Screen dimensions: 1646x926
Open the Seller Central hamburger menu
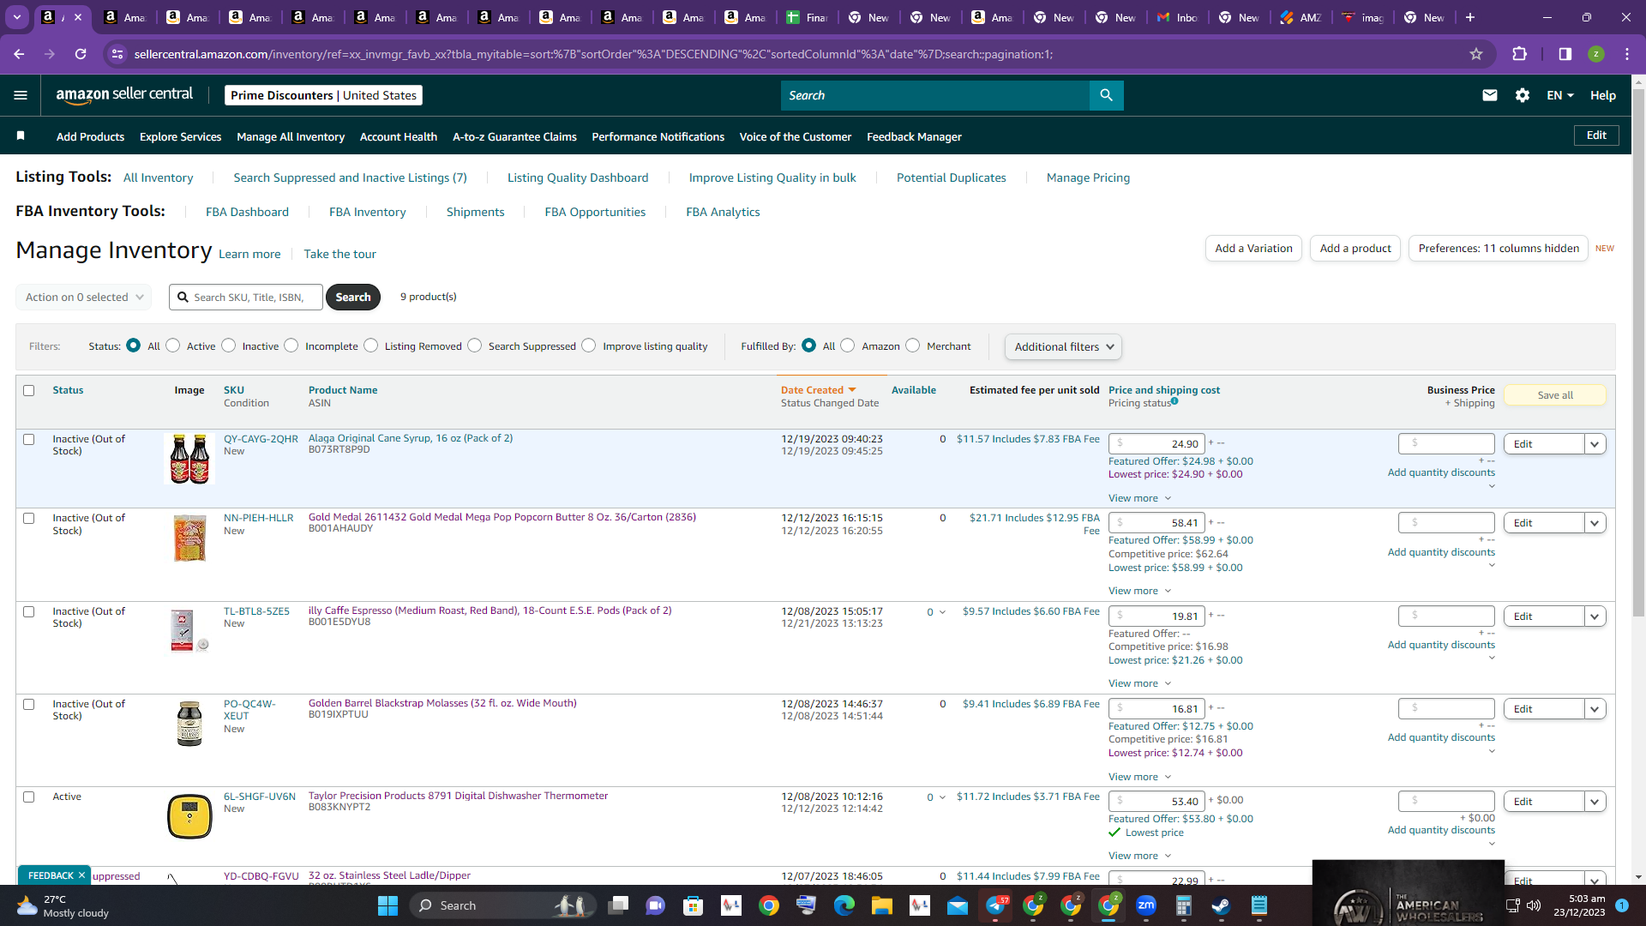[x=21, y=95]
